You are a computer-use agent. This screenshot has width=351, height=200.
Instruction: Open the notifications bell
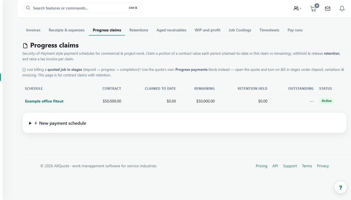[x=342, y=9]
